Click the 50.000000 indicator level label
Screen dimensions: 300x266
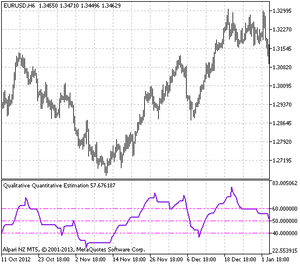[285, 221]
